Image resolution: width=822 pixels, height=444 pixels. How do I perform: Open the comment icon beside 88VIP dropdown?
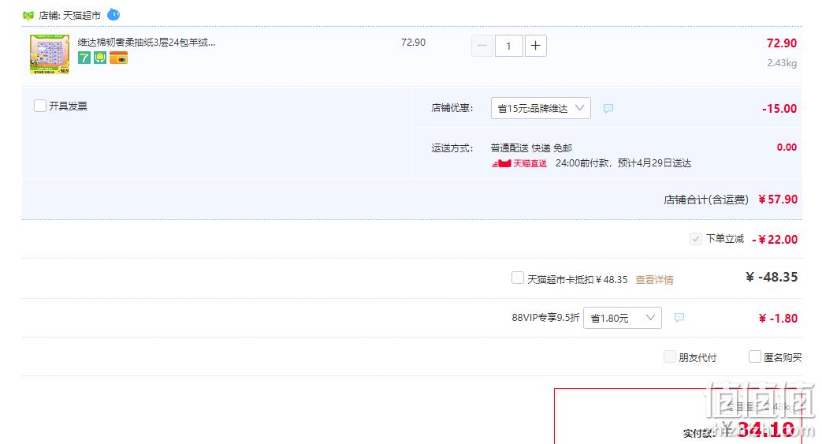(679, 318)
